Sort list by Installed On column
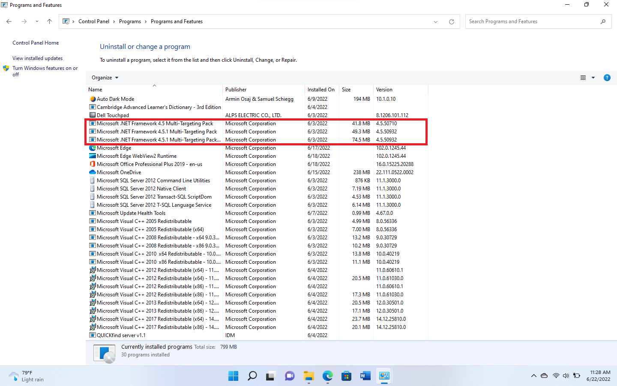617x386 pixels. 322,90
